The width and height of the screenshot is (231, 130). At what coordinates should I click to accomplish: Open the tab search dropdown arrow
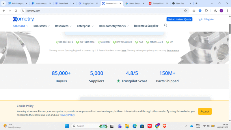pos(3,3)
